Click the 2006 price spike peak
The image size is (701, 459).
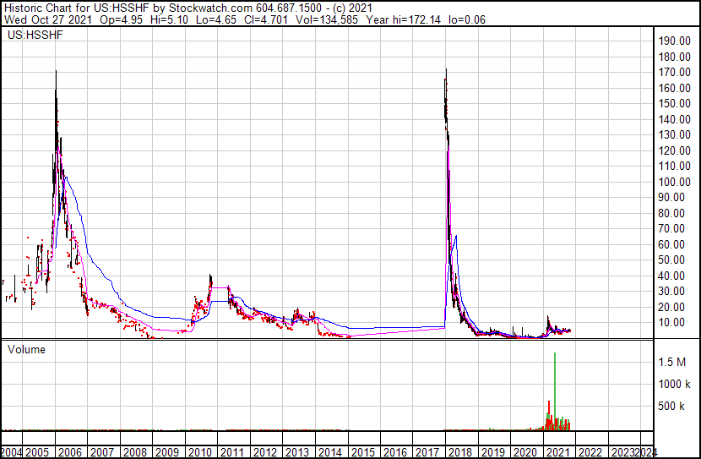tap(56, 72)
